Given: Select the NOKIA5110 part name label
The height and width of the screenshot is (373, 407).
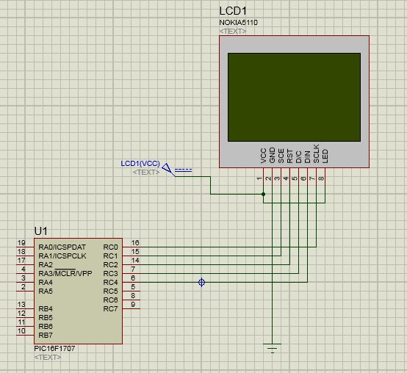Looking at the screenshot, I should point(238,23).
